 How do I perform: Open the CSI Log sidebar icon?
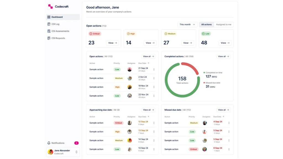pos(49,24)
